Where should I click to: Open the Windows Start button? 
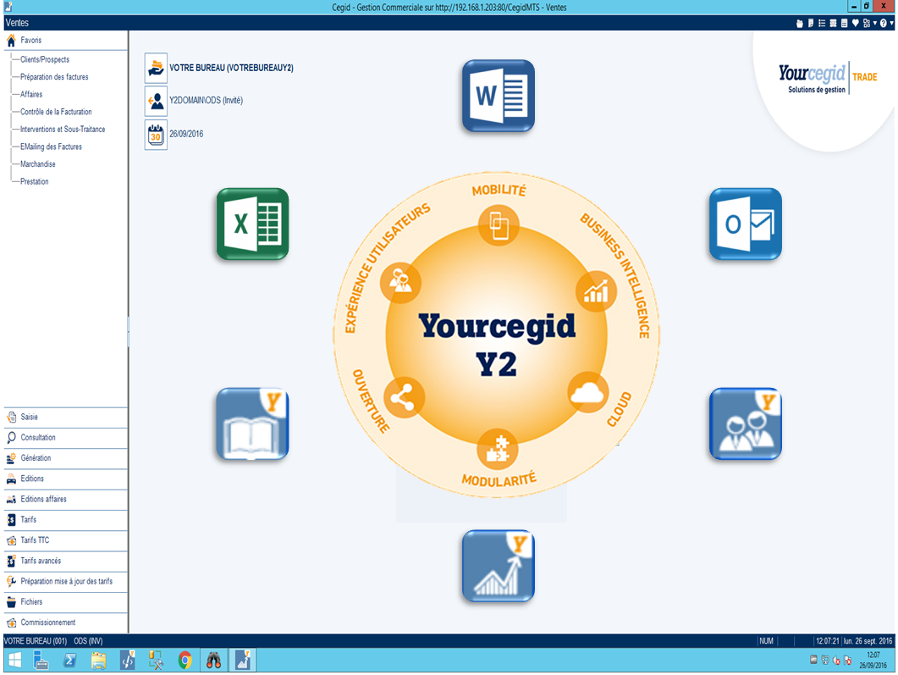coord(14,661)
